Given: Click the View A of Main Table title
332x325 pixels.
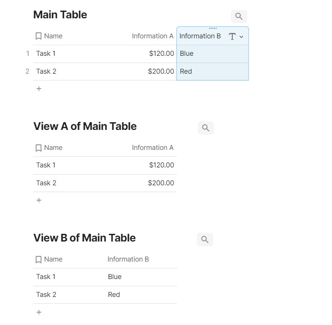Looking at the screenshot, I should [x=85, y=127].
